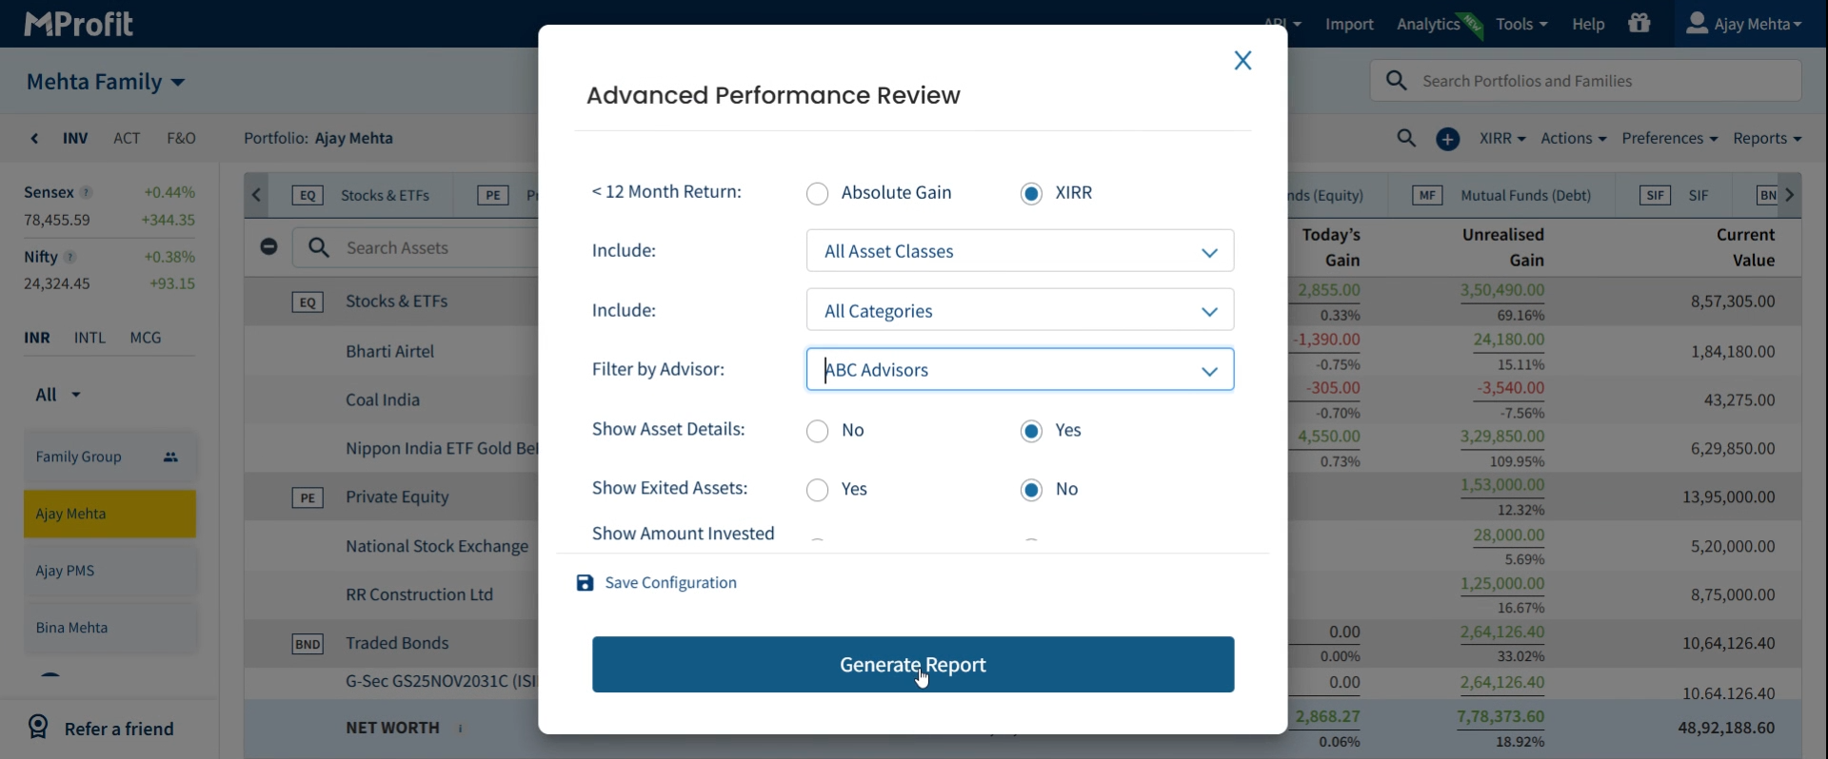
Task: Set Show Exited Assets to No
Action: coord(1031,490)
